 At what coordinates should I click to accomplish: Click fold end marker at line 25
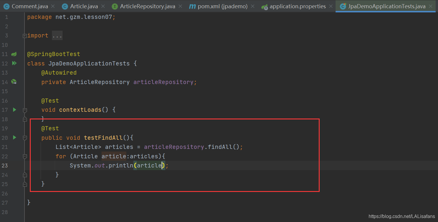point(25,184)
